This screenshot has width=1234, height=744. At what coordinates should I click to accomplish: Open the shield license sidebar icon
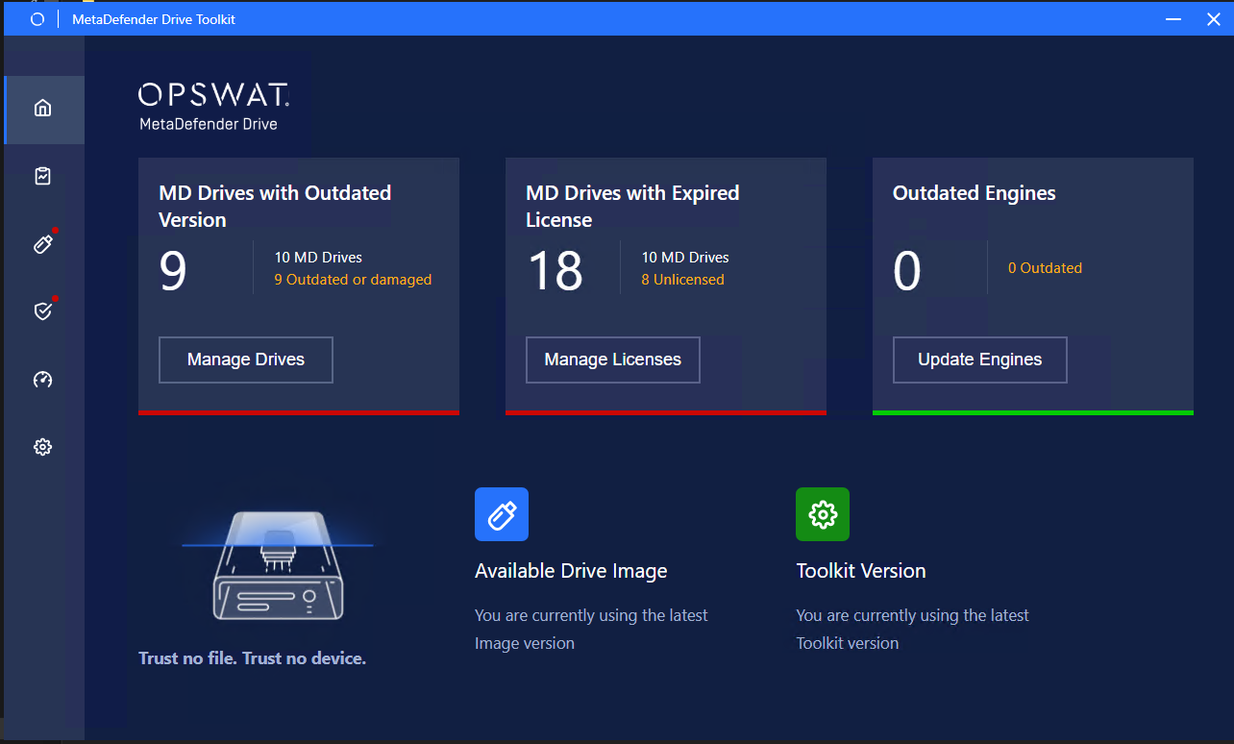43,310
